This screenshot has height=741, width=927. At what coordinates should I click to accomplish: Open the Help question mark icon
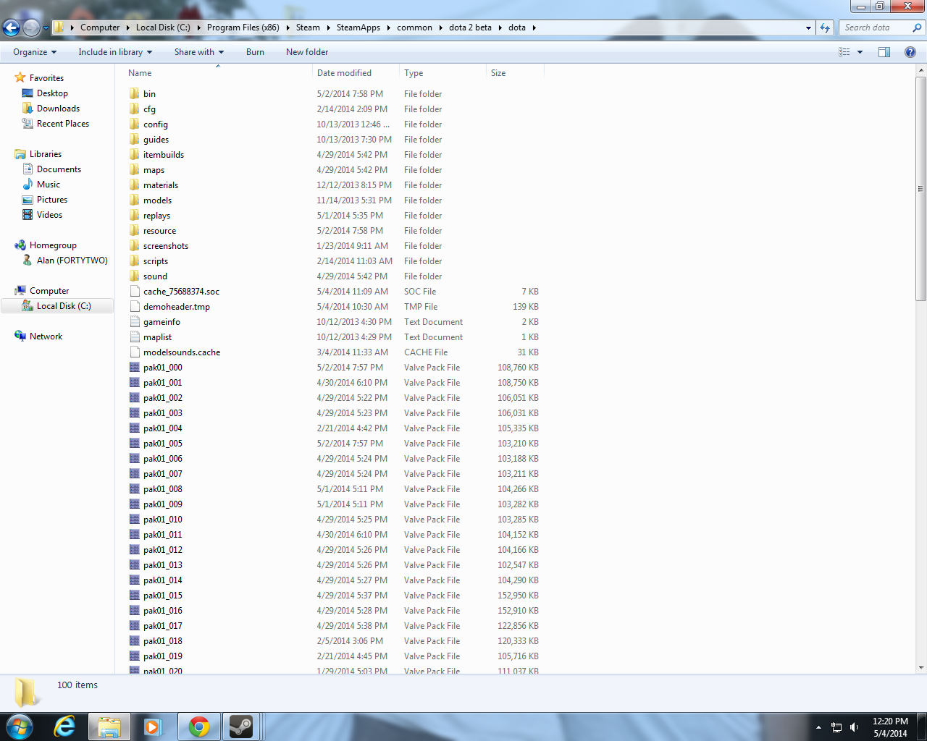click(910, 52)
